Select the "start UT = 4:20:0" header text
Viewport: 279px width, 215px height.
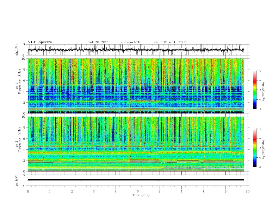(170, 42)
